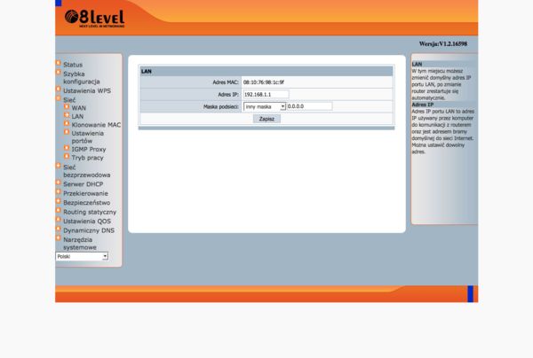The image size is (533, 358).
Task: Click the 'Adres MAC:' label
Action: coord(226,82)
